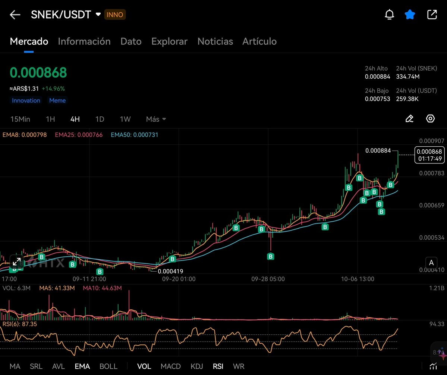Tap the ≈ARS$1.31 conversion
Screen dimensions: 447x375
[x=24, y=88]
